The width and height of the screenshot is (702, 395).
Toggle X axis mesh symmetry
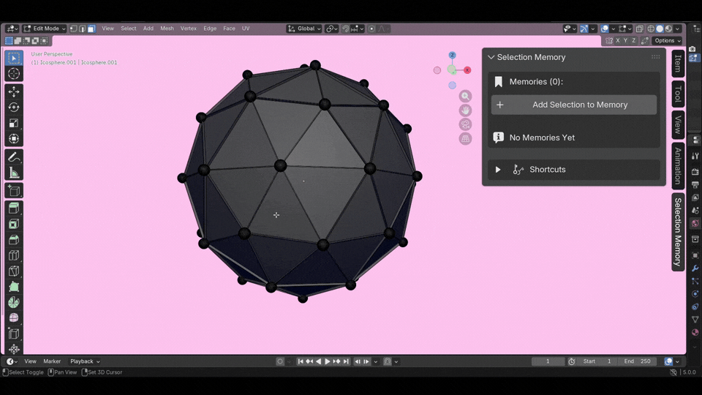click(x=618, y=41)
